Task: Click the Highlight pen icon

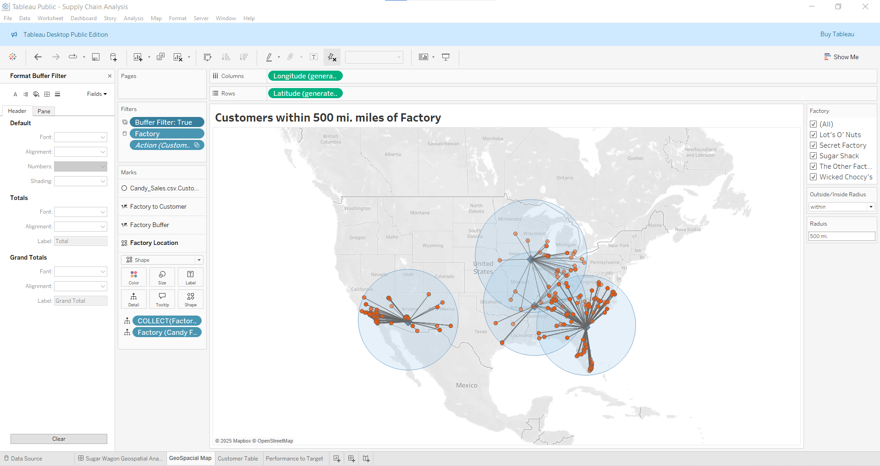Action: click(269, 57)
